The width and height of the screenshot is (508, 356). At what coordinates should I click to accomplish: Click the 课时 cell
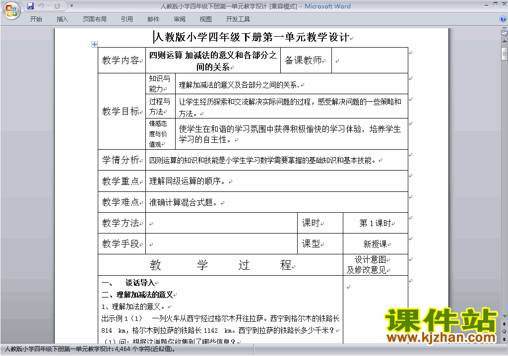(x=320, y=223)
